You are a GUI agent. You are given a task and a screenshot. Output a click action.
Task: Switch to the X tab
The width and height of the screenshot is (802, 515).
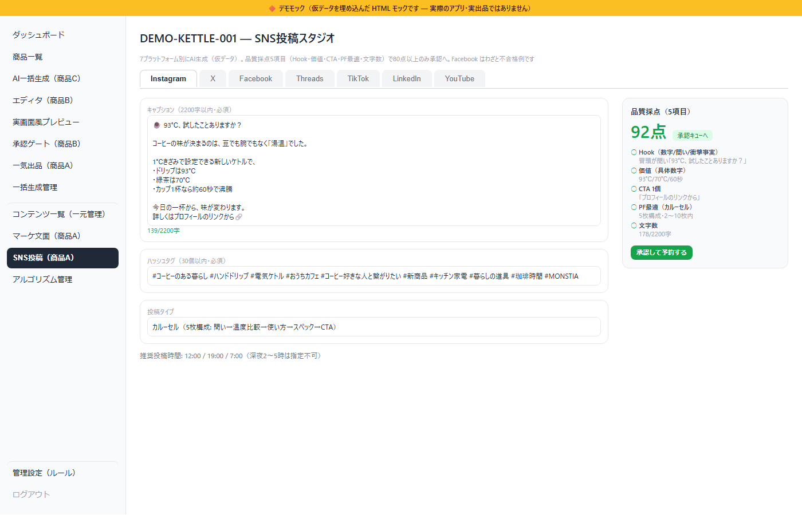[x=213, y=79]
